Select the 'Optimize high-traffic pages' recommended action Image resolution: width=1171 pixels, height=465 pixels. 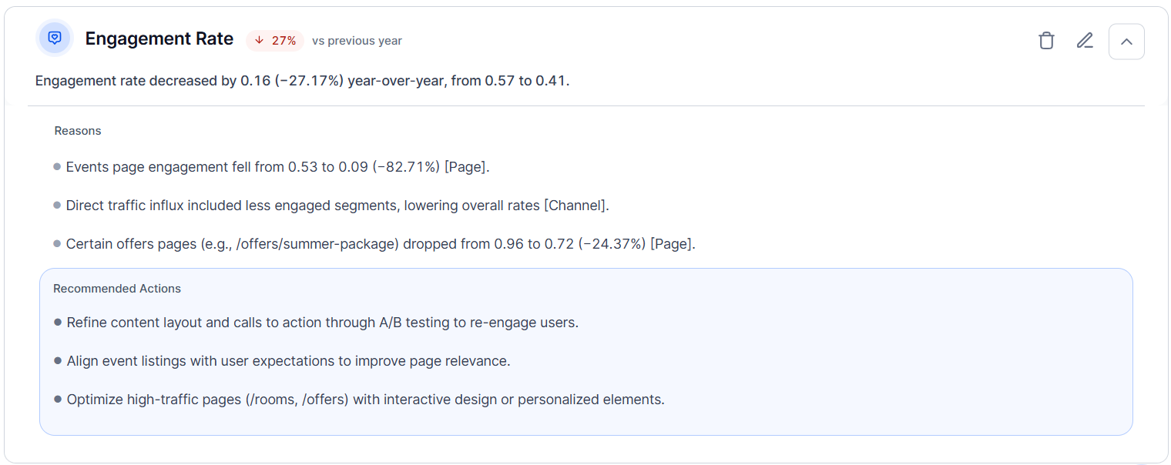tap(365, 400)
